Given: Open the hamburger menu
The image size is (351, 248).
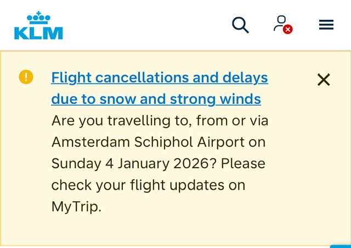Looking at the screenshot, I should click(326, 25).
